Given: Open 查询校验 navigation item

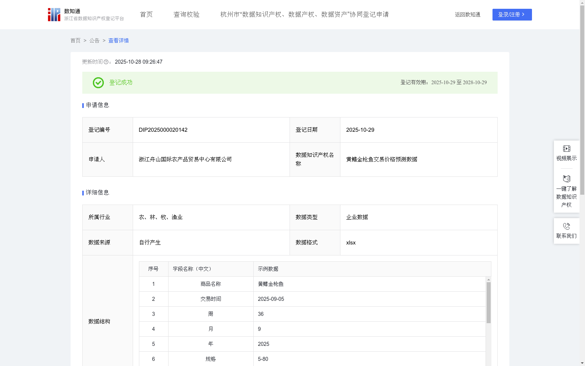Looking at the screenshot, I should pyautogui.click(x=186, y=15).
